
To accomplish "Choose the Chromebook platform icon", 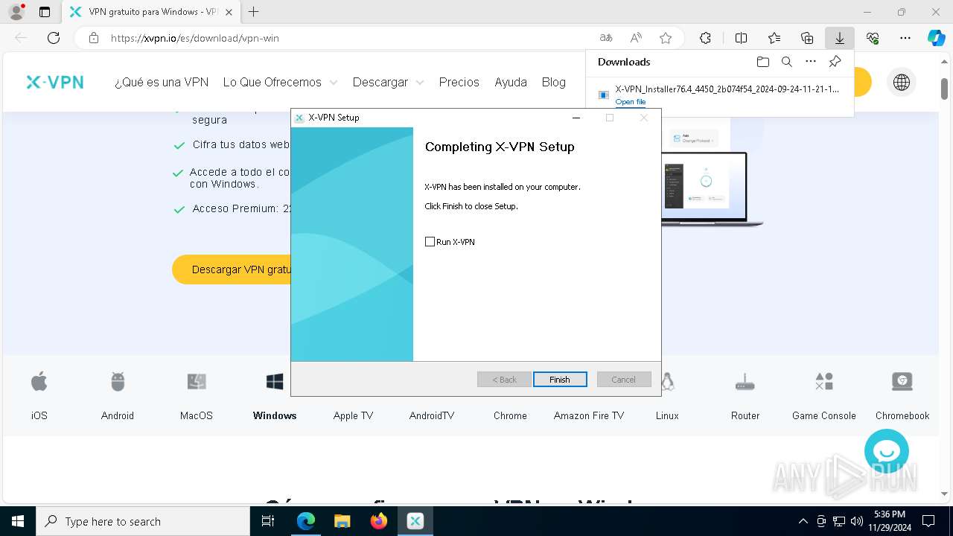I will [x=902, y=382].
